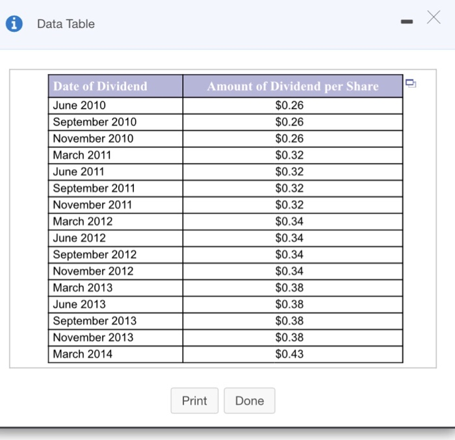Click the 'March 2014' date cell
This screenshot has width=455, height=440.
[116, 354]
